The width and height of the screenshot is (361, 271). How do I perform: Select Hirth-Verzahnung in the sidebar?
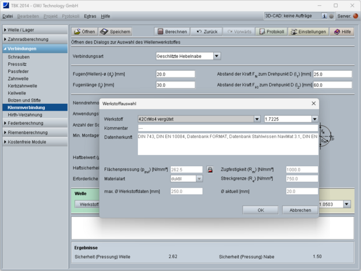[x=28, y=115]
